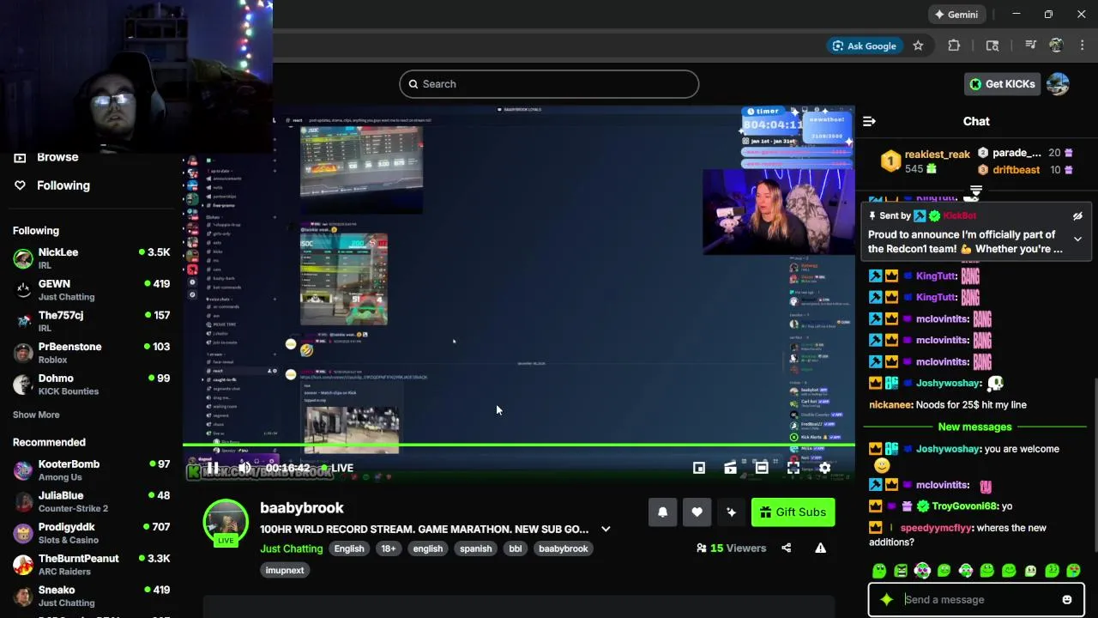Collapse the chat panel arrow icon
The width and height of the screenshot is (1098, 618).
click(x=869, y=122)
